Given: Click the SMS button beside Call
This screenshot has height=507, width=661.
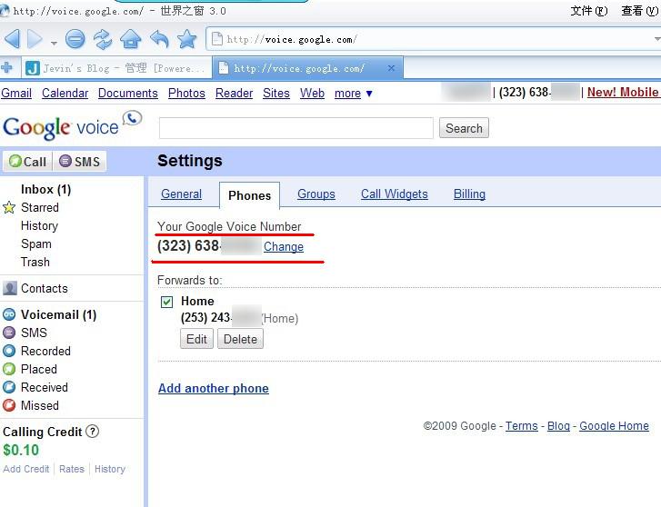Looking at the screenshot, I should [x=80, y=162].
